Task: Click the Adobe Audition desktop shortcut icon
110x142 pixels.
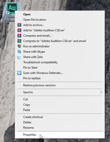Action: (x=12, y=8)
